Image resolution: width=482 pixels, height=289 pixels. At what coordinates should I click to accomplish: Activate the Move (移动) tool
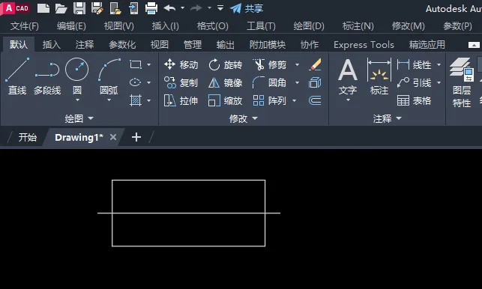181,65
